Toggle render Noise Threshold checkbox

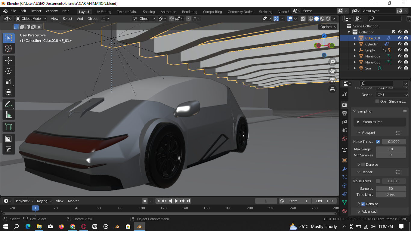(378, 181)
